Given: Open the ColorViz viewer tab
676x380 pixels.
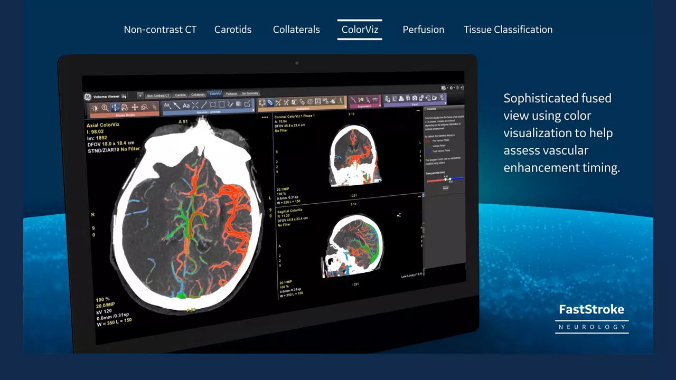Looking at the screenshot, I should pos(215,94).
